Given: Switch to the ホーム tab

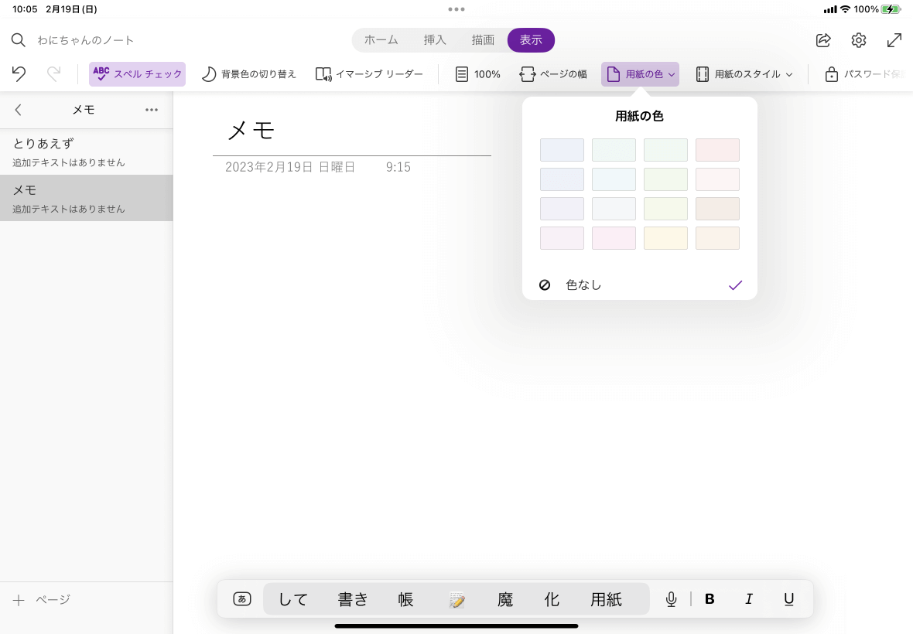Looking at the screenshot, I should [381, 40].
